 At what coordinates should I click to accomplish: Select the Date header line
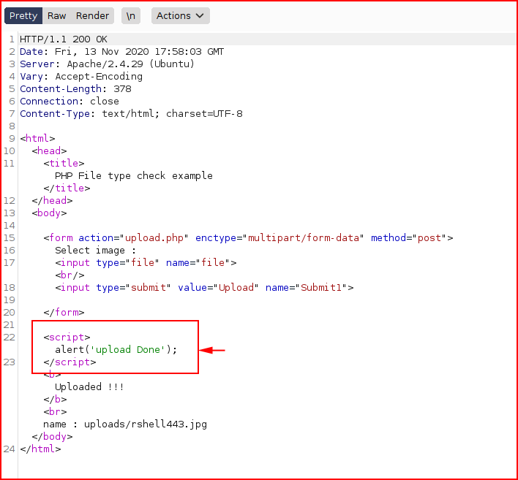pyautogui.click(x=121, y=52)
